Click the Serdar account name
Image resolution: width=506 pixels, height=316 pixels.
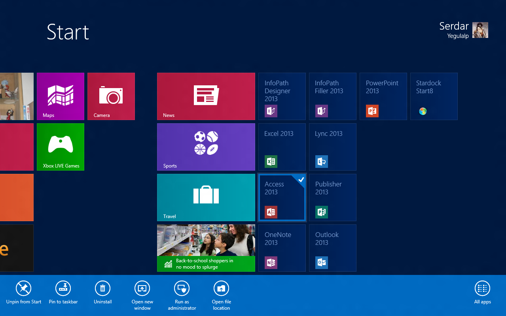coord(454,26)
